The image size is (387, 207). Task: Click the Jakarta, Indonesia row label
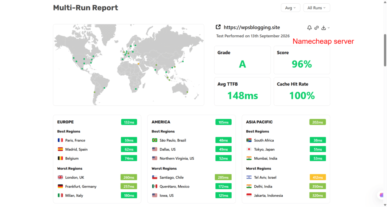[268, 196]
